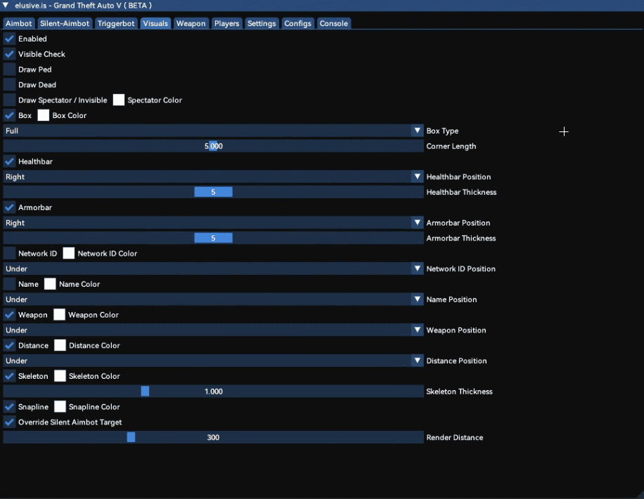Enable the Draw Ped checkbox
Image resolution: width=644 pixels, height=499 pixels.
tap(9, 70)
